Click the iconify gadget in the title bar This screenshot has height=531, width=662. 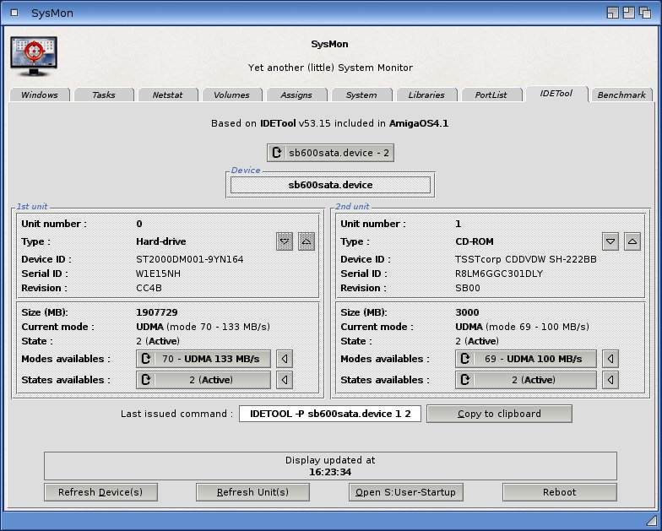pos(613,13)
